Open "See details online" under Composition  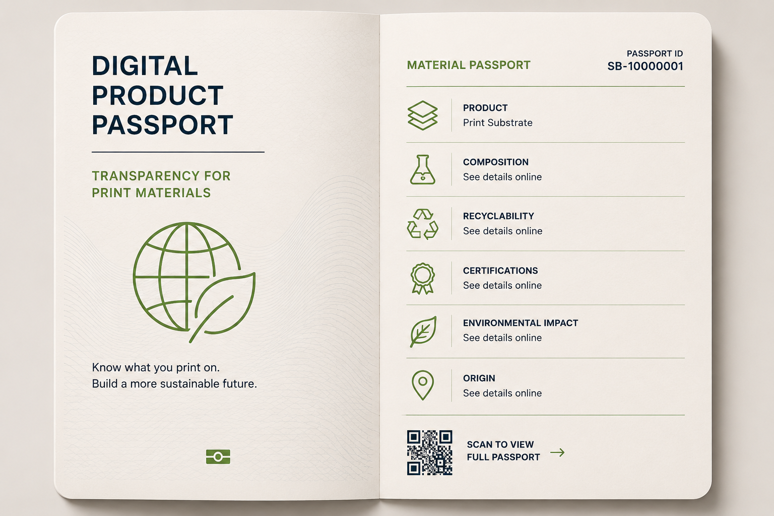(502, 177)
